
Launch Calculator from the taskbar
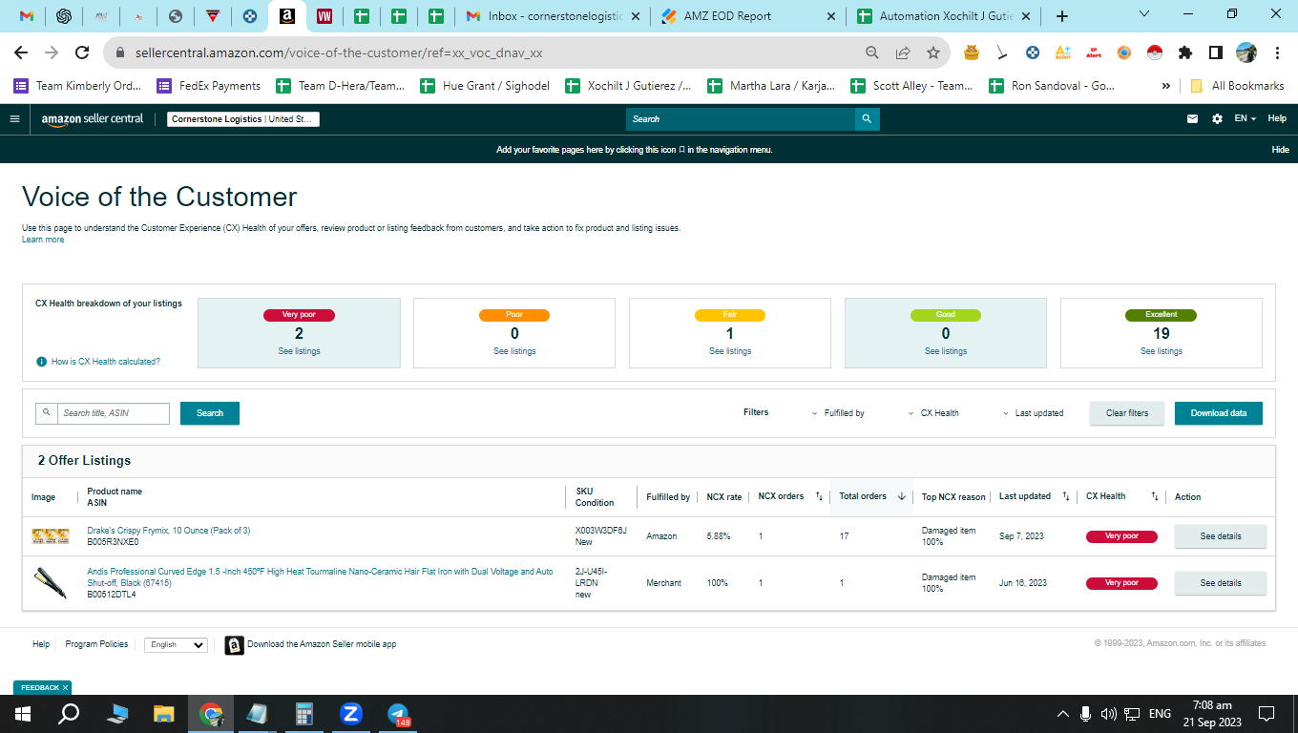coord(304,713)
